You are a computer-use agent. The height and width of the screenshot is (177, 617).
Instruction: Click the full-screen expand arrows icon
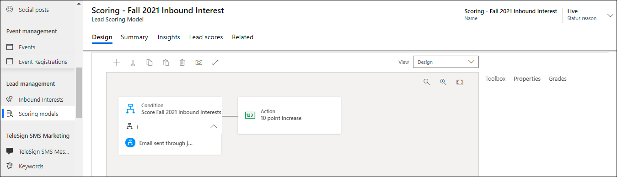215,62
